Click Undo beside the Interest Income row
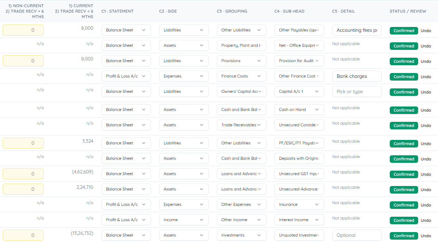438x243 pixels. tap(426, 220)
